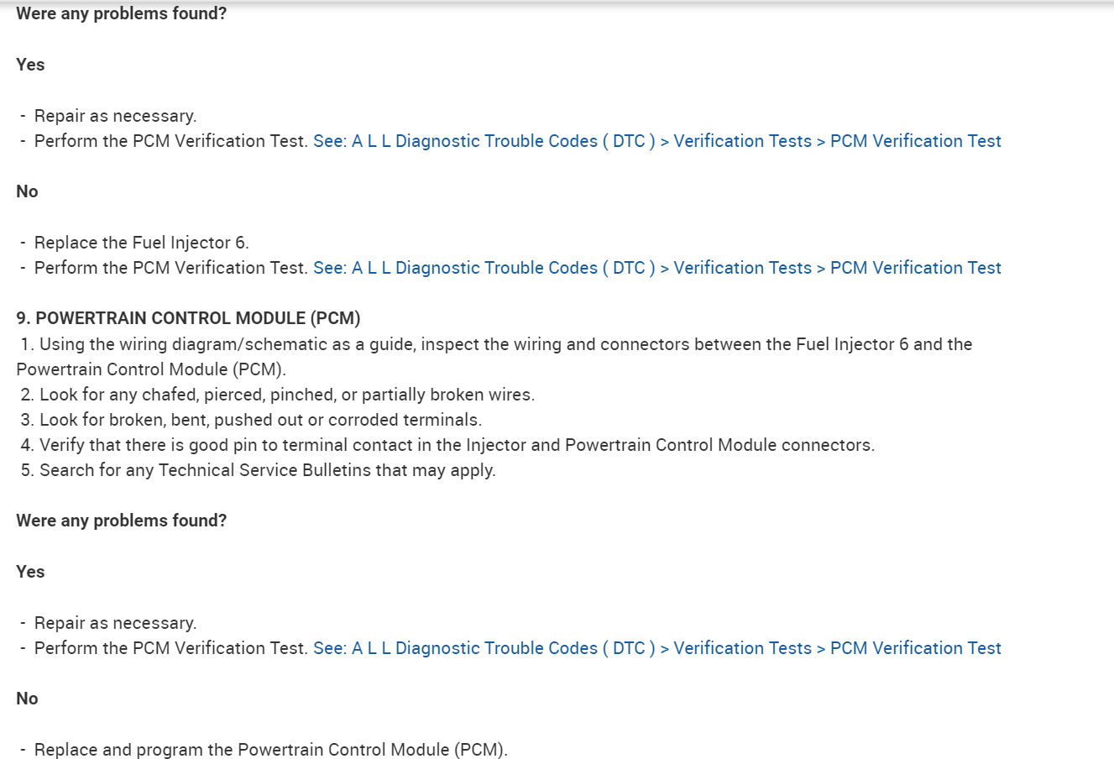This screenshot has height=759, width=1114.
Task: Open the PCM Verification Test link under step 9's Yes
Action: [656, 648]
